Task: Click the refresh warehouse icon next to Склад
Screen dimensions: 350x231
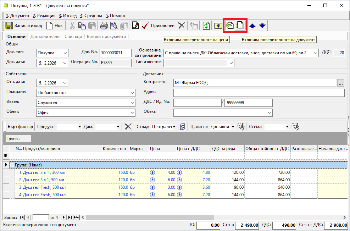Action: pos(183,127)
